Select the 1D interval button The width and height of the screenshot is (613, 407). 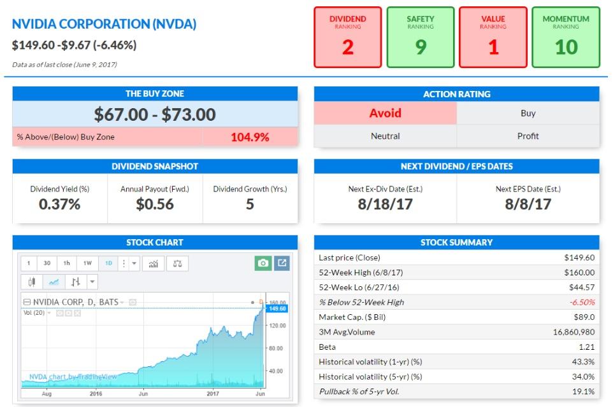[109, 263]
